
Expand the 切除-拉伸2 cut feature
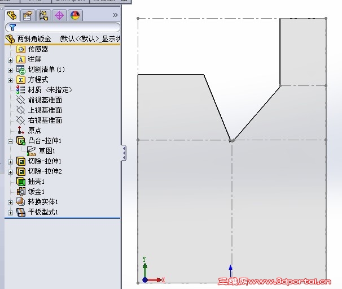[x=10, y=172]
